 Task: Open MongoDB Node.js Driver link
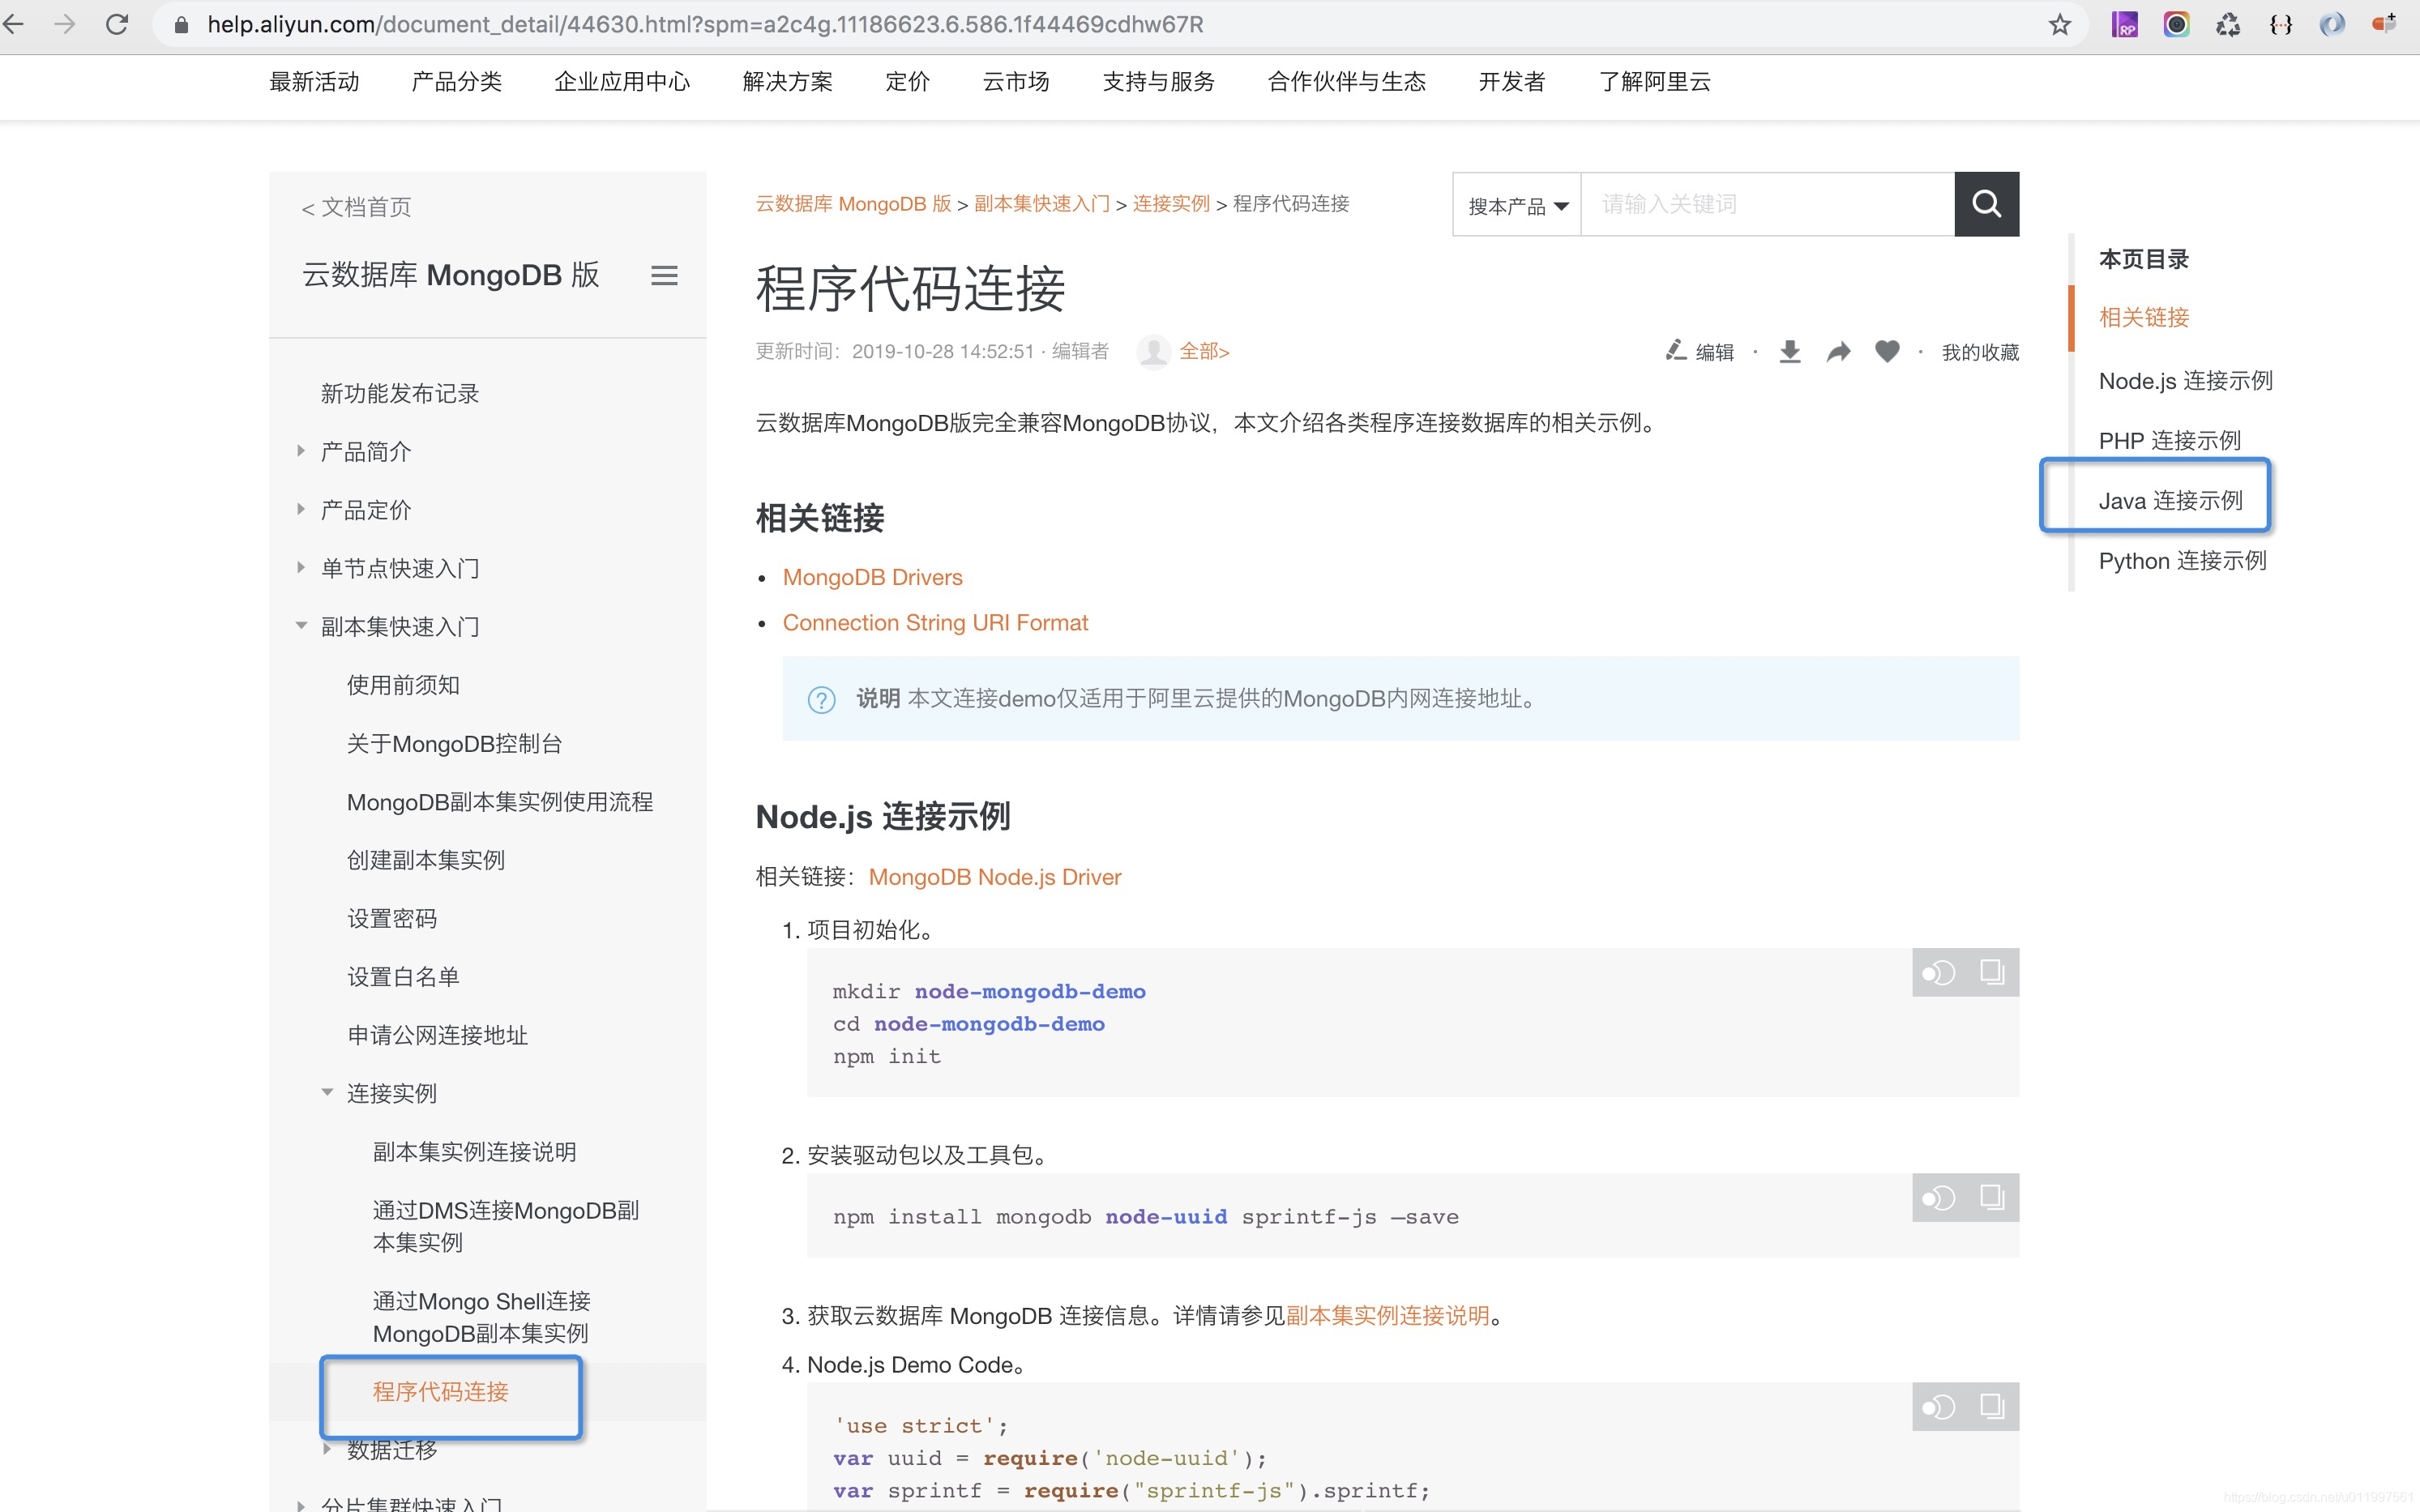(995, 877)
